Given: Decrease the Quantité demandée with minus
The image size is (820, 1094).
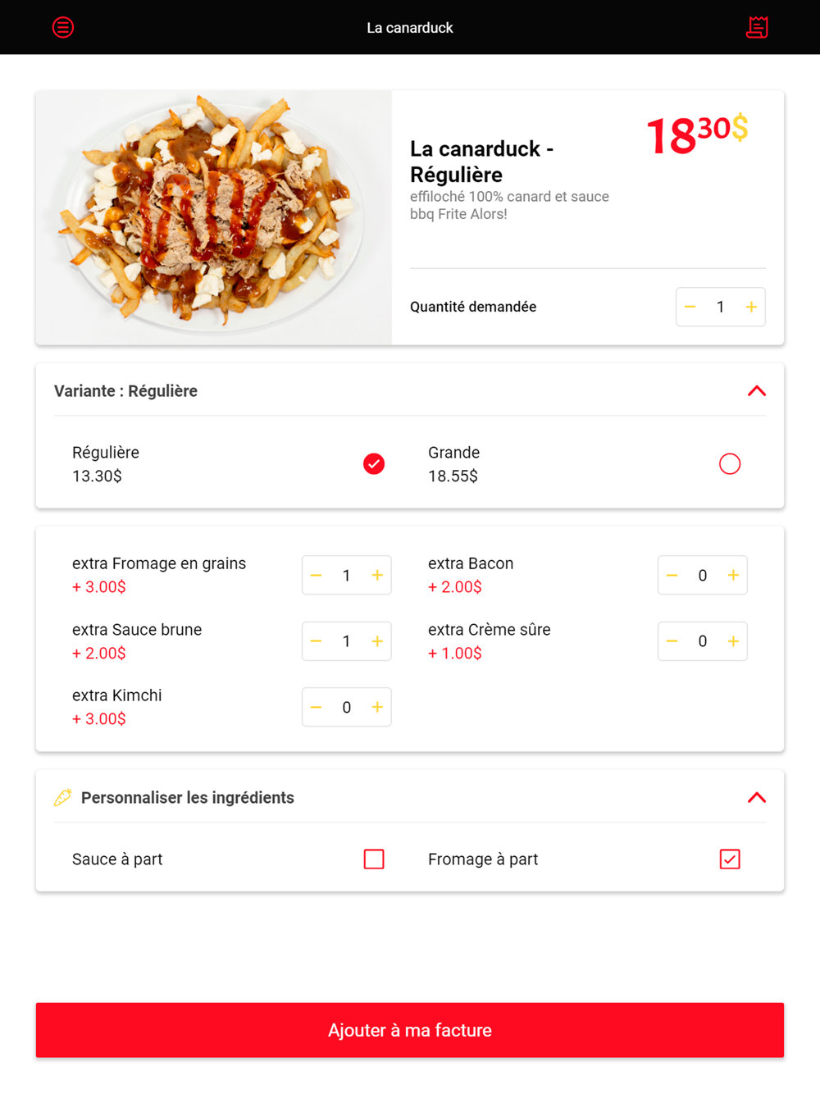Looking at the screenshot, I should (x=690, y=307).
